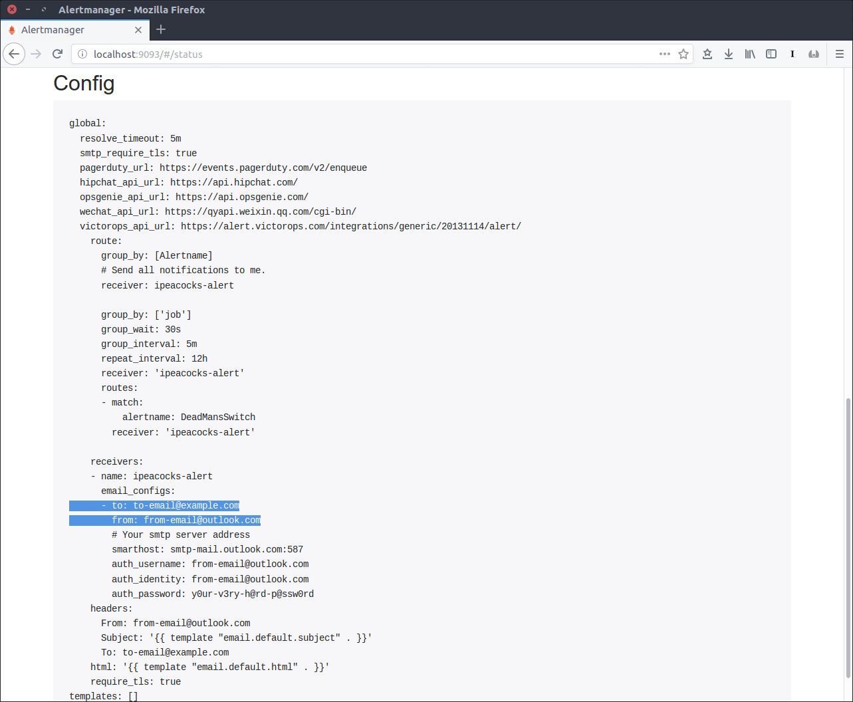Click the "require_tls: true" line
Screen dimensions: 853x702
[x=136, y=681]
